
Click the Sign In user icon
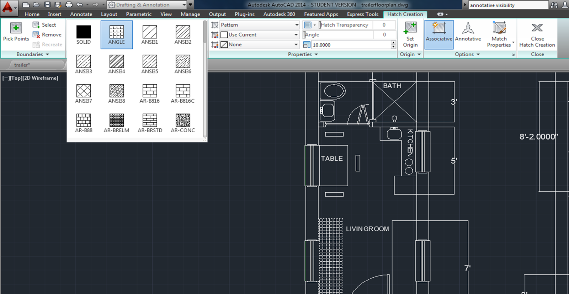565,5
